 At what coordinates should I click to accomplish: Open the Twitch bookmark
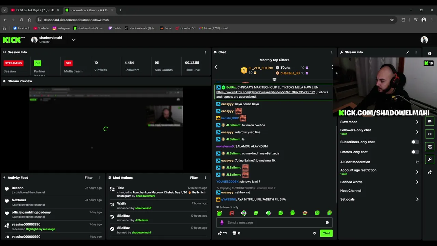pos(115,28)
